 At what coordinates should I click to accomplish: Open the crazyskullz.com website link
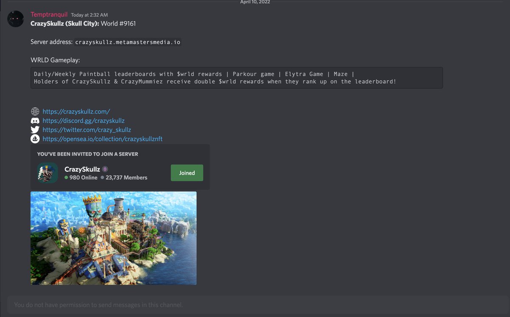point(76,112)
